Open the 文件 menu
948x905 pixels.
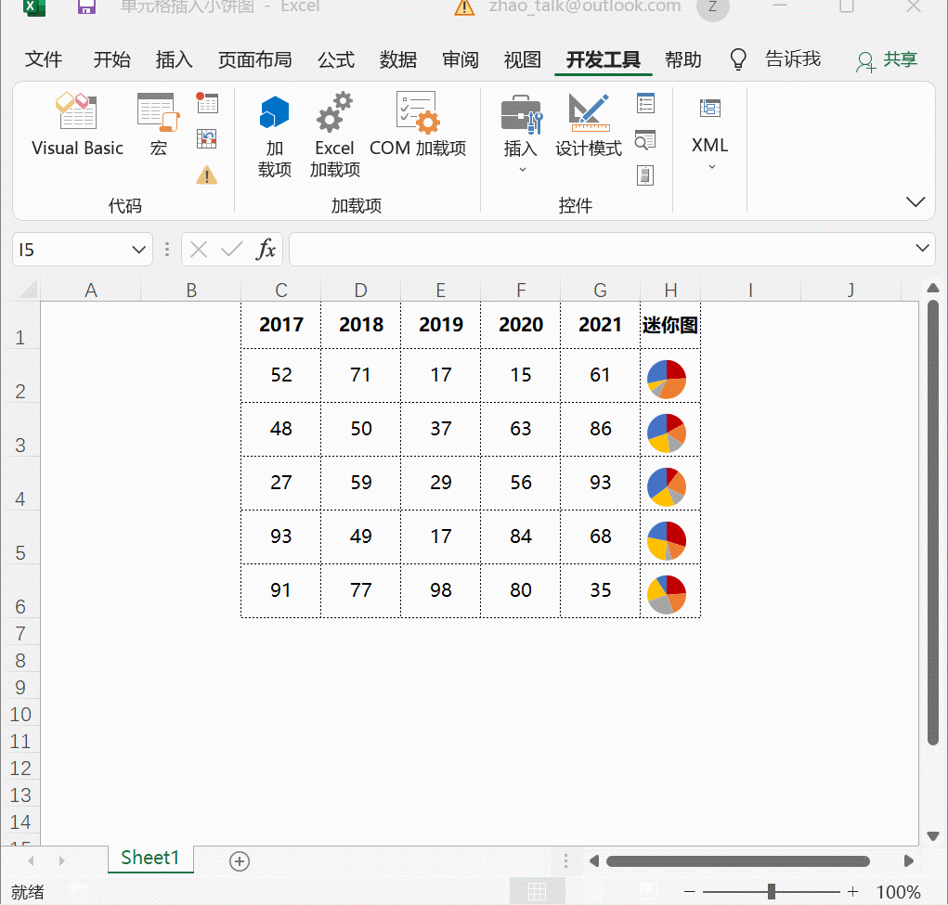[44, 59]
